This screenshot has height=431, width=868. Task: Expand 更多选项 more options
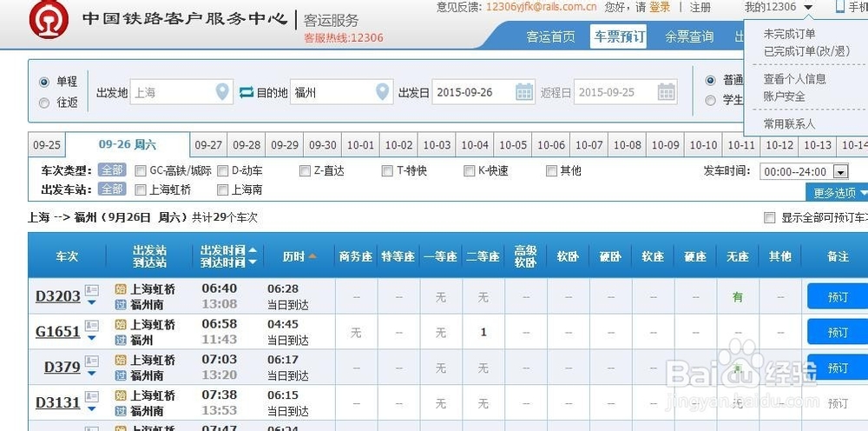(x=837, y=193)
